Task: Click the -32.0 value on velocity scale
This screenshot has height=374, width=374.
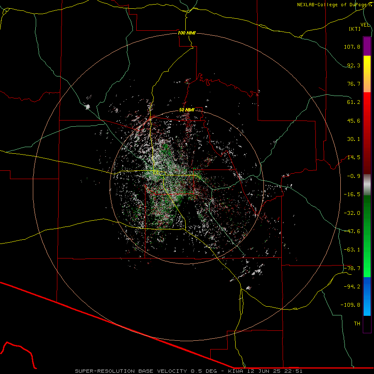Action: [x=352, y=213]
